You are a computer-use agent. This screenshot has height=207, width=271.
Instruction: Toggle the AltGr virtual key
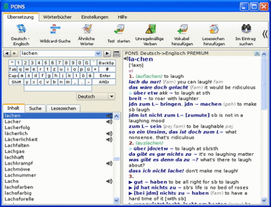104,82
